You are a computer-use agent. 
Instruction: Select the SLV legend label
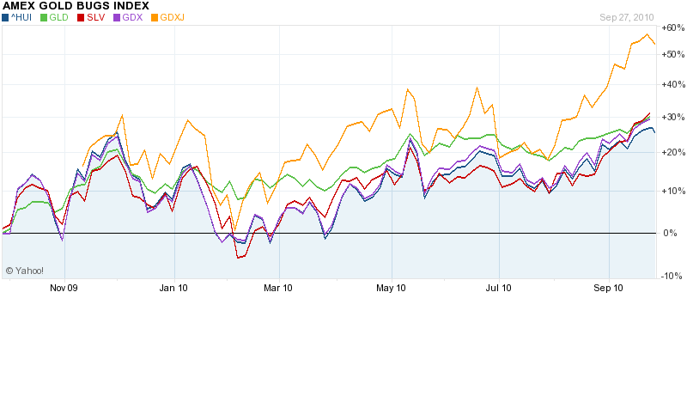96,17
